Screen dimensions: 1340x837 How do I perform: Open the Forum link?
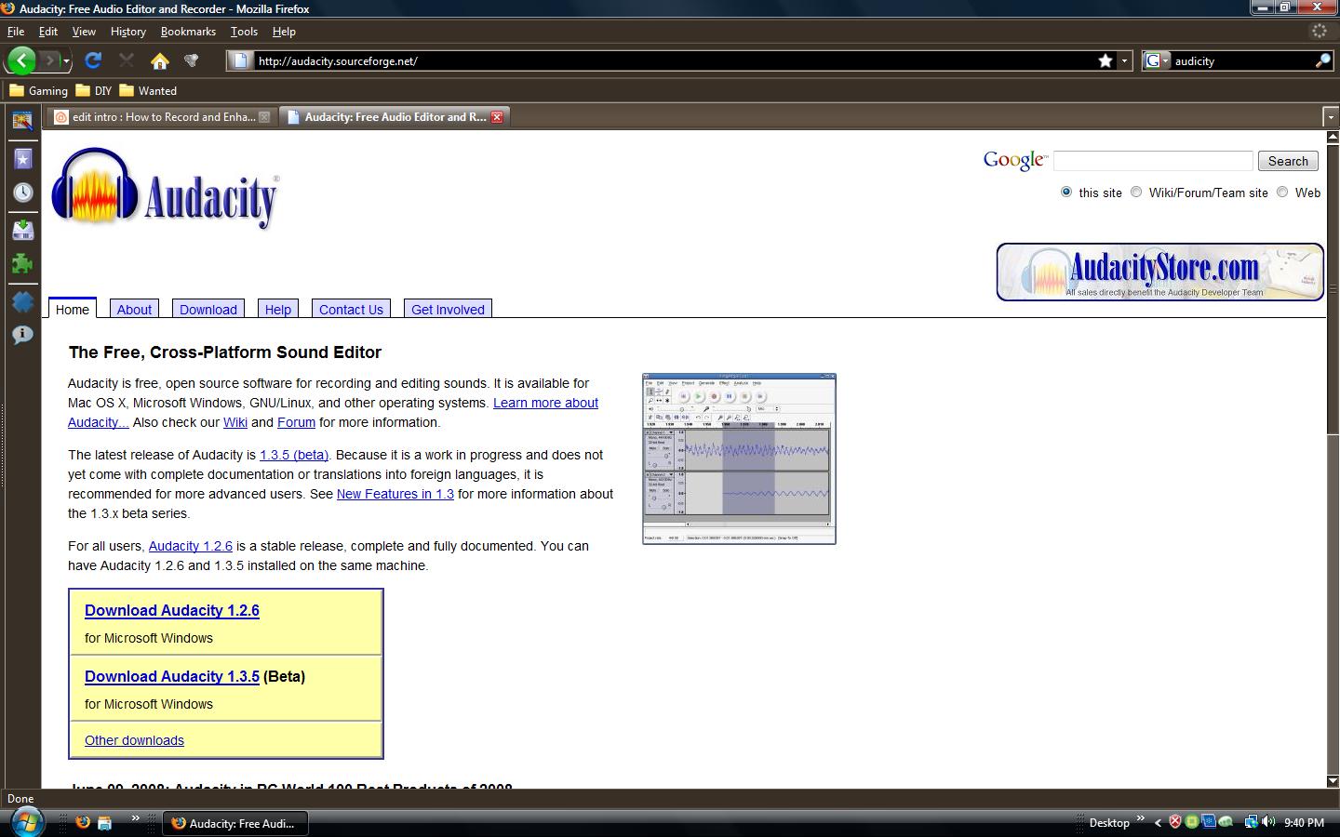pos(296,422)
